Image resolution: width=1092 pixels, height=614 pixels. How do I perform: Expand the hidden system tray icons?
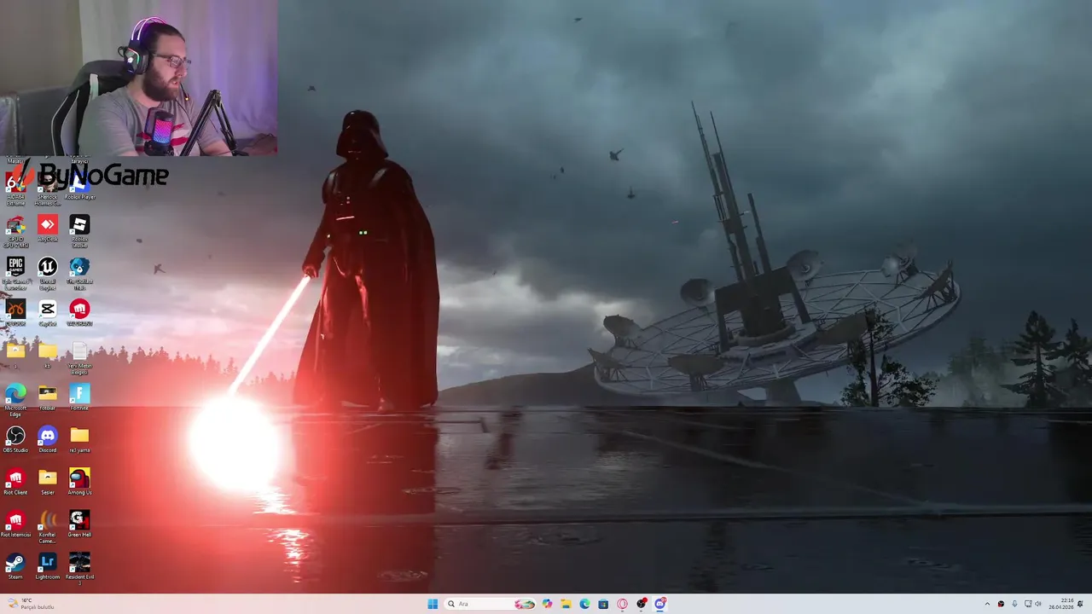988,604
